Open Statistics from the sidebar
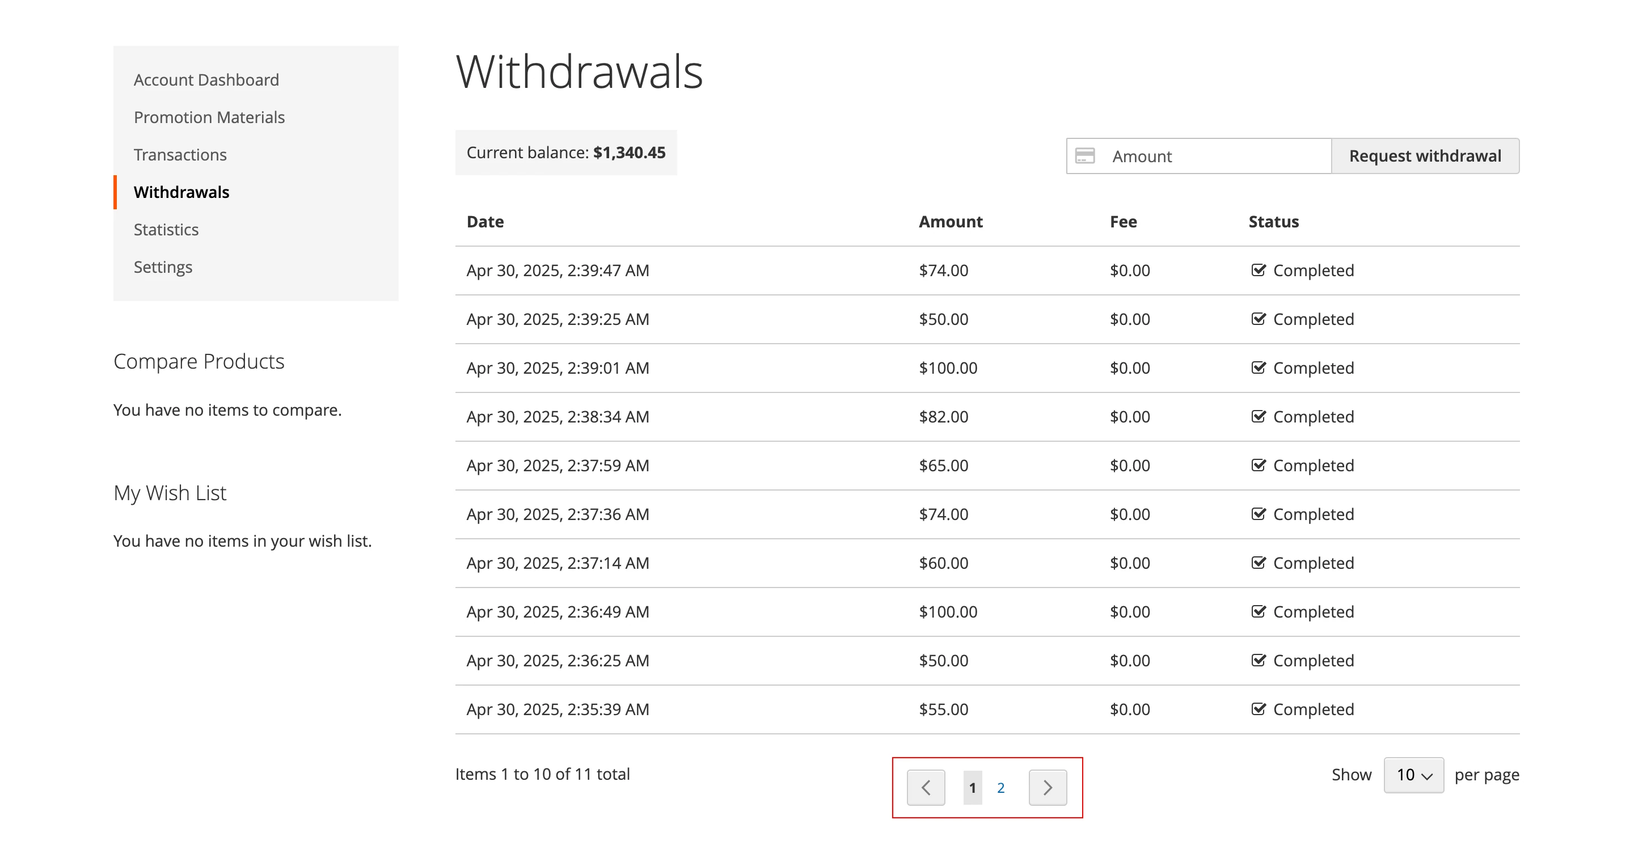This screenshot has height=862, width=1630. point(166,229)
